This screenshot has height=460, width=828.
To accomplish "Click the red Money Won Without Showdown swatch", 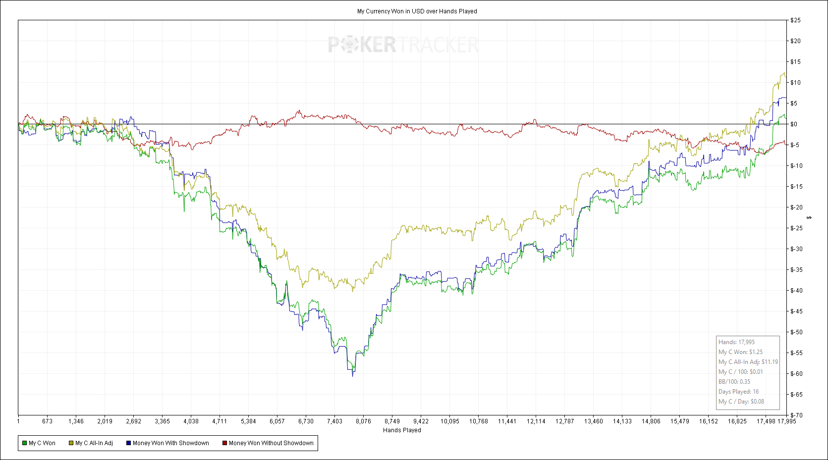I will (x=224, y=443).
